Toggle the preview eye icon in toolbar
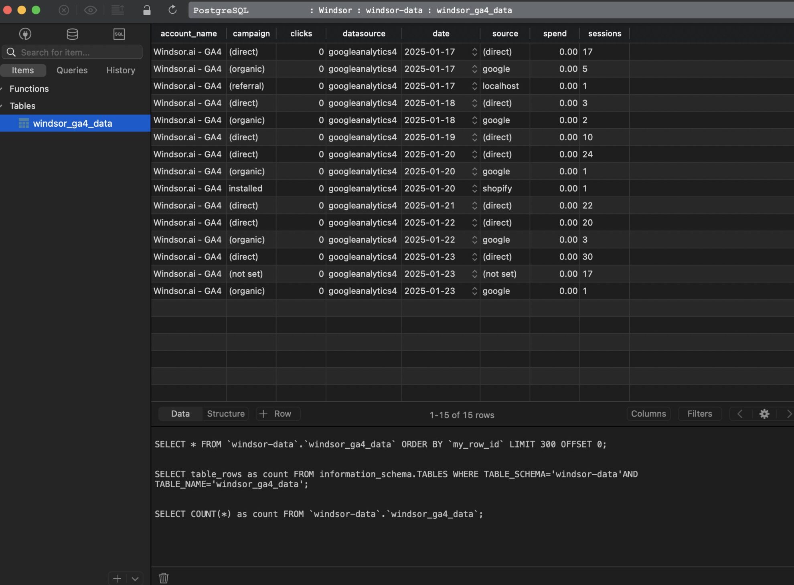The image size is (794, 585). coord(90,10)
